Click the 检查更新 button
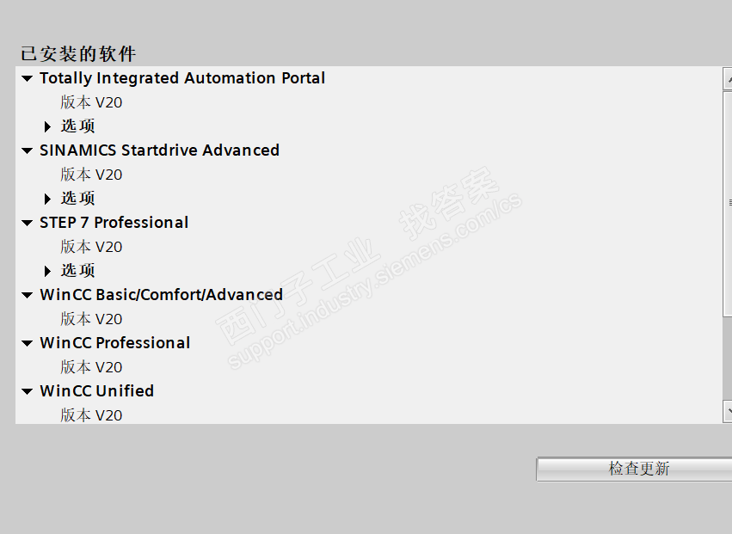This screenshot has width=732, height=534. 637,469
